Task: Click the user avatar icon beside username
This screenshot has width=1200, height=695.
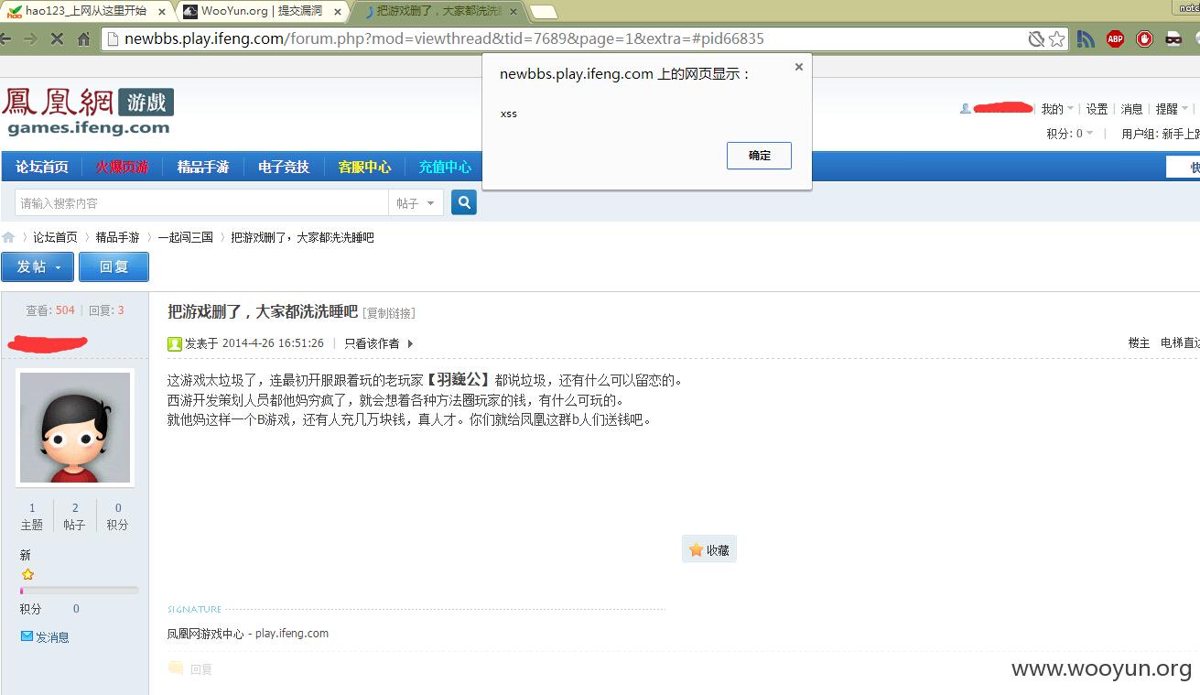Action: [965, 108]
